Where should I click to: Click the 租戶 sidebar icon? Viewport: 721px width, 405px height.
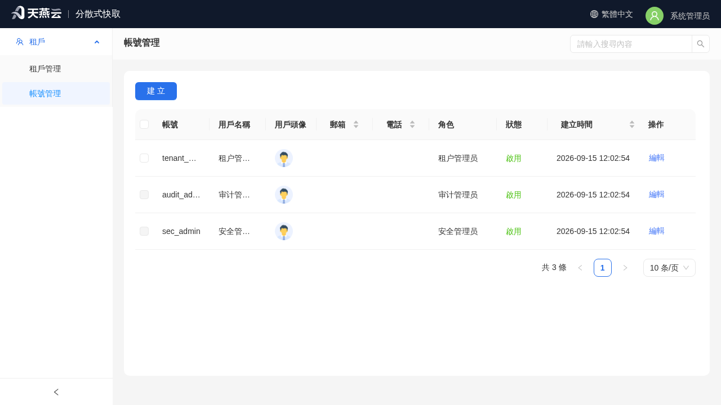pyautogui.click(x=20, y=42)
